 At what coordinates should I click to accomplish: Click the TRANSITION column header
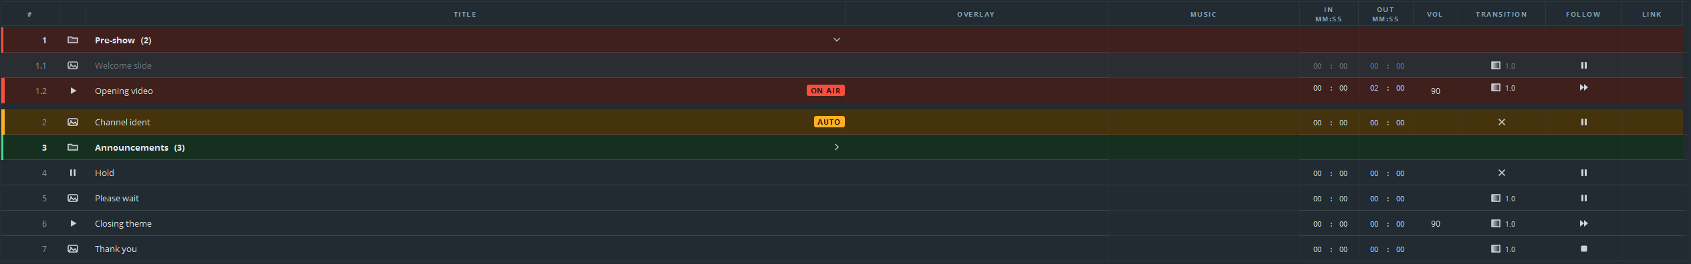coord(1501,14)
